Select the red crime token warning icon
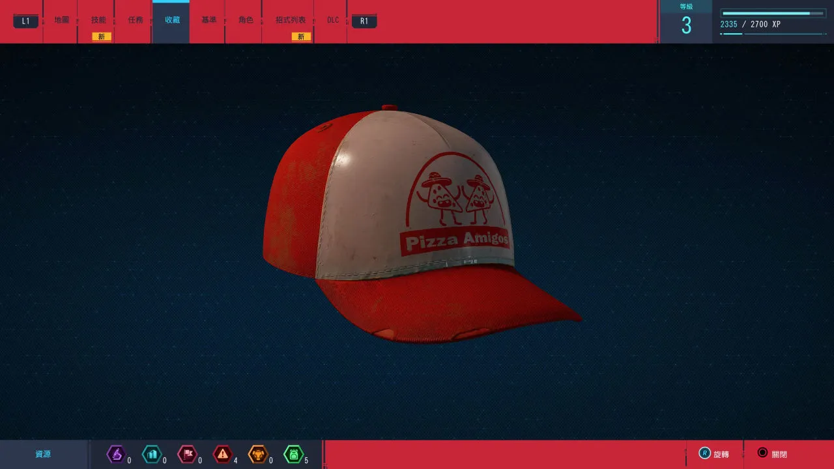 [223, 454]
